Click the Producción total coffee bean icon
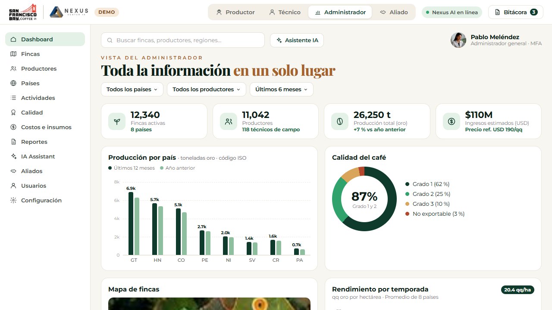Image resolution: width=552 pixels, height=310 pixels. coord(340,121)
